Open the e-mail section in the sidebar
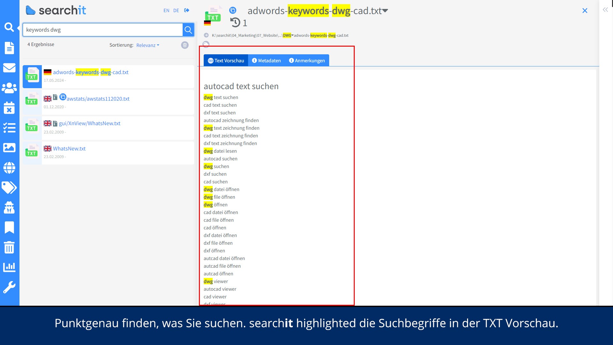The image size is (613, 345). [9, 68]
